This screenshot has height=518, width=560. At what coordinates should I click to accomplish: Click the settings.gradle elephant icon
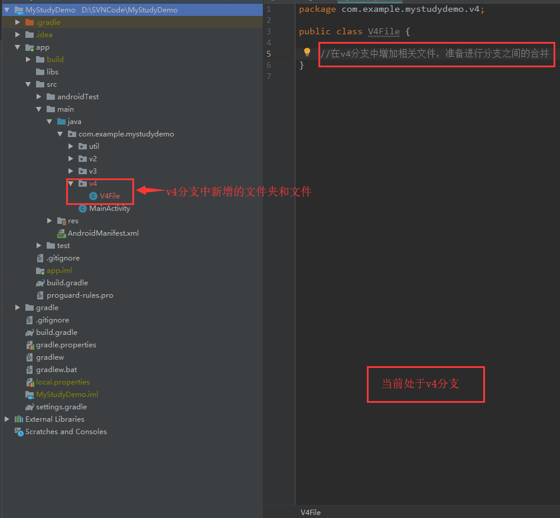30,407
